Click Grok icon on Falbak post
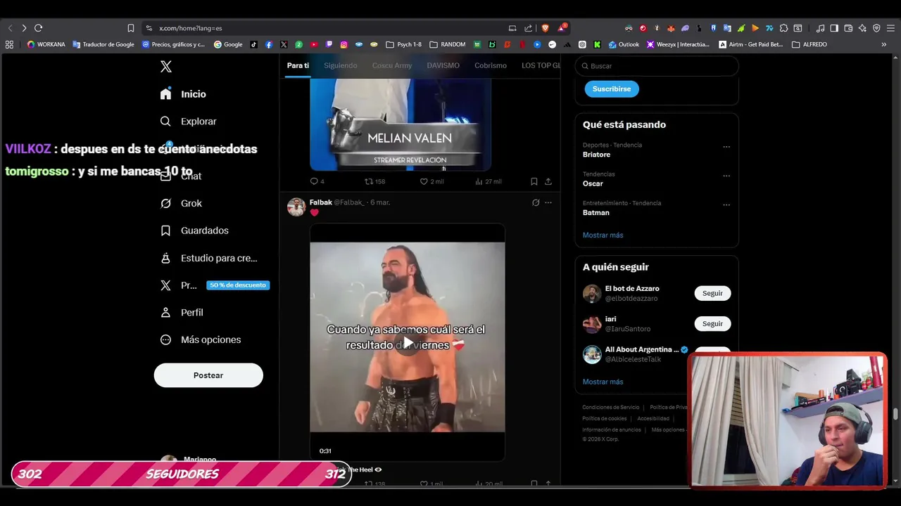The width and height of the screenshot is (901, 506). tap(536, 202)
